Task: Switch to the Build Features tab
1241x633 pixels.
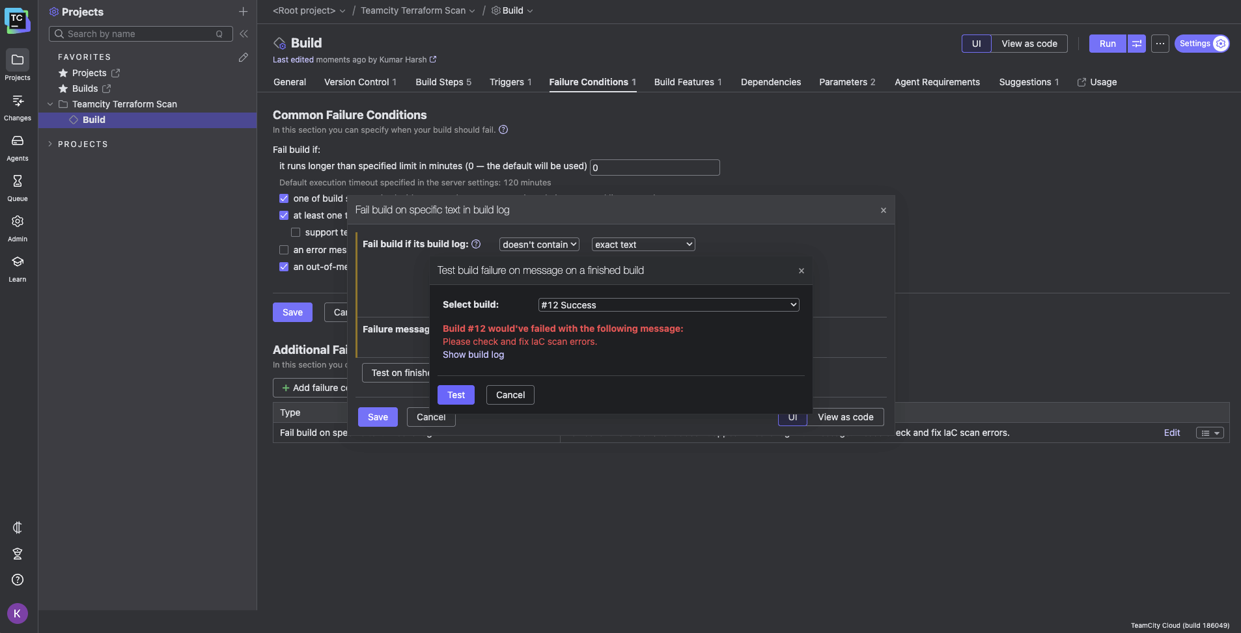Action: pos(688,82)
